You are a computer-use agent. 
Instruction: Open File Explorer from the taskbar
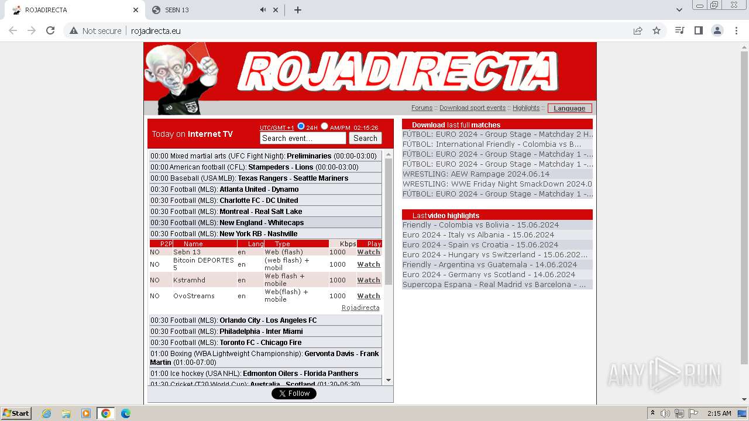(x=66, y=413)
